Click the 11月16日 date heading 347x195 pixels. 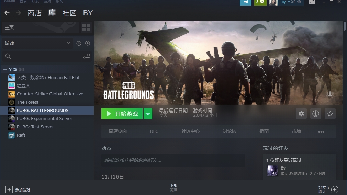[112, 177]
